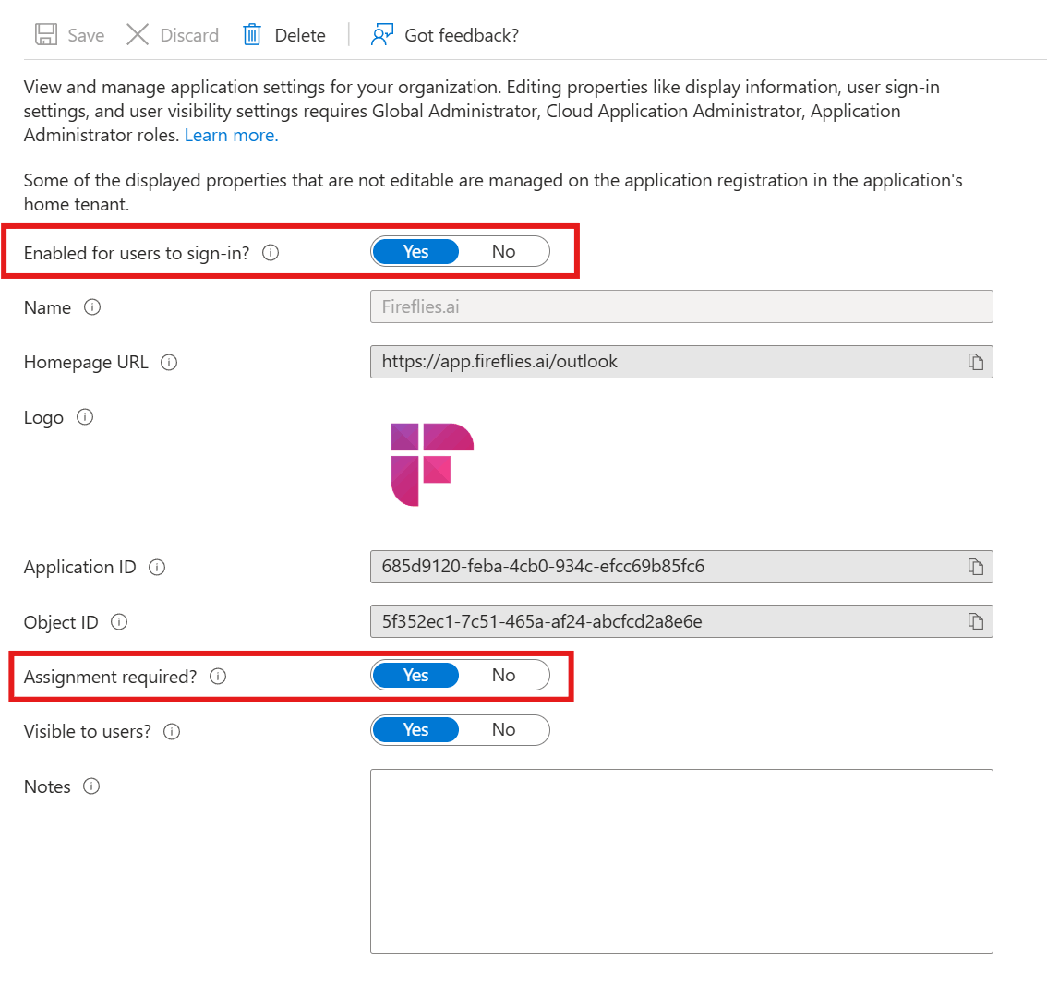Copy the Application ID with its copy icon
The image size is (1047, 1008).
click(x=976, y=567)
